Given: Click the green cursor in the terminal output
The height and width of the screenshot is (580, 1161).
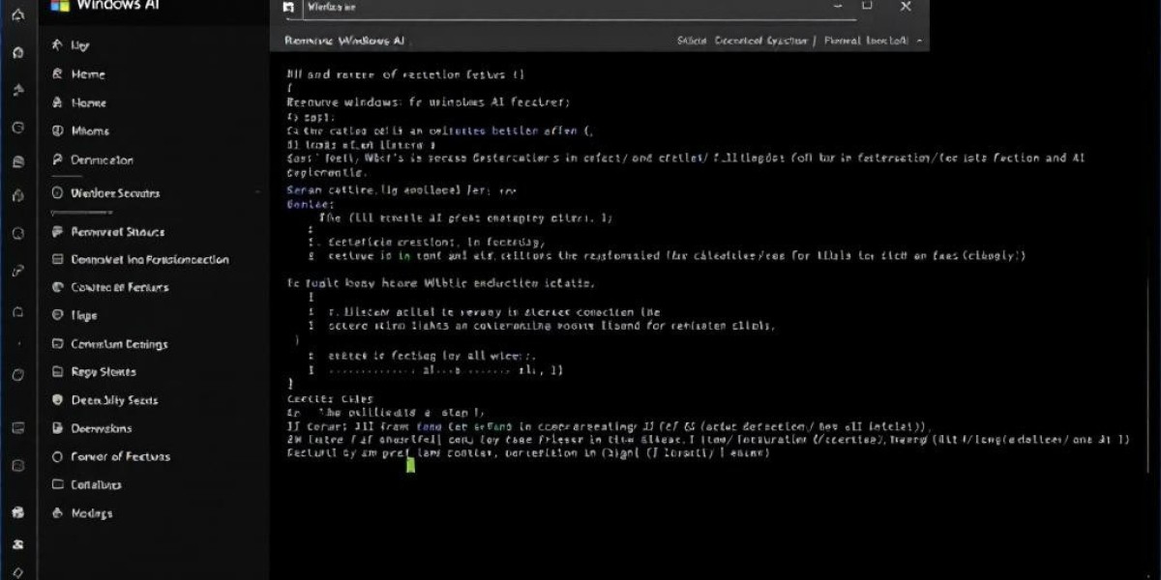Looking at the screenshot, I should pyautogui.click(x=410, y=465).
